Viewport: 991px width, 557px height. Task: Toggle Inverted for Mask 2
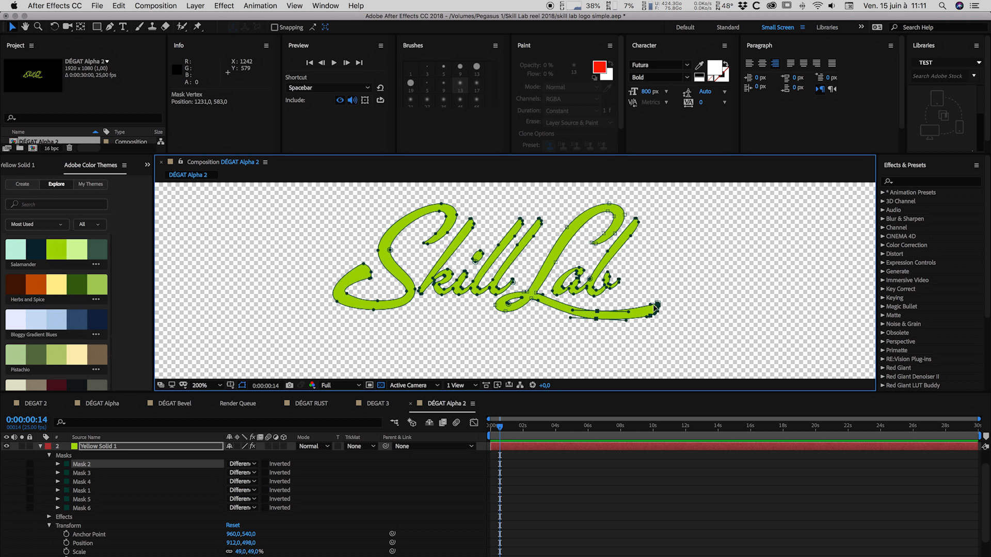(264, 464)
